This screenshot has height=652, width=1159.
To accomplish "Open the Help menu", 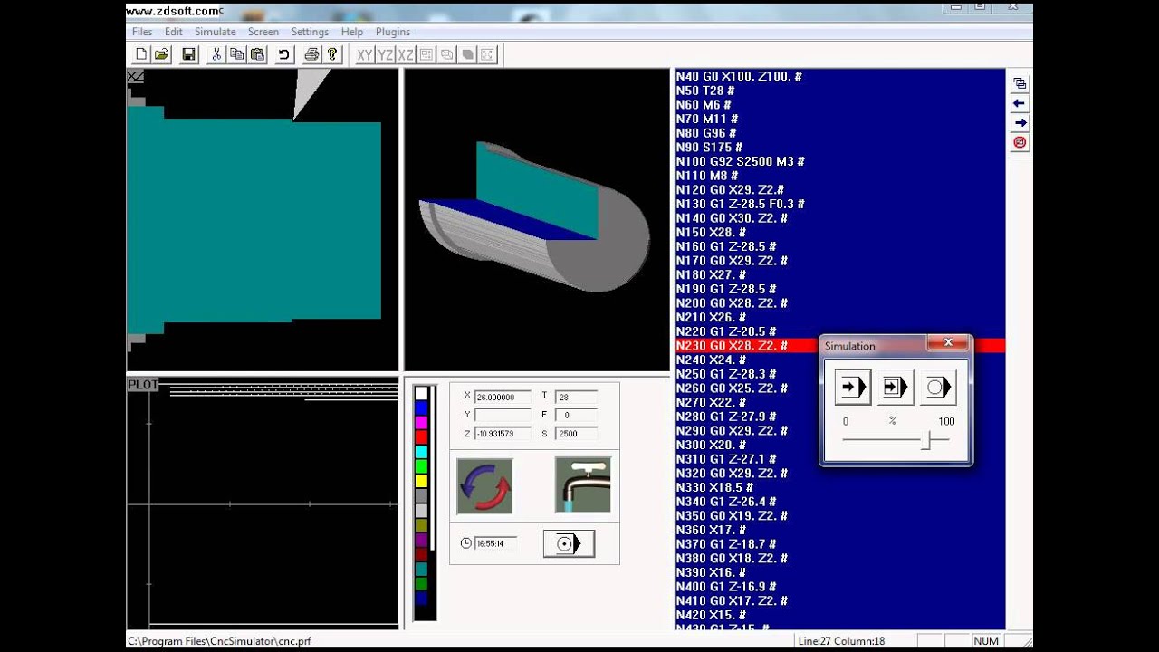I will (x=352, y=32).
